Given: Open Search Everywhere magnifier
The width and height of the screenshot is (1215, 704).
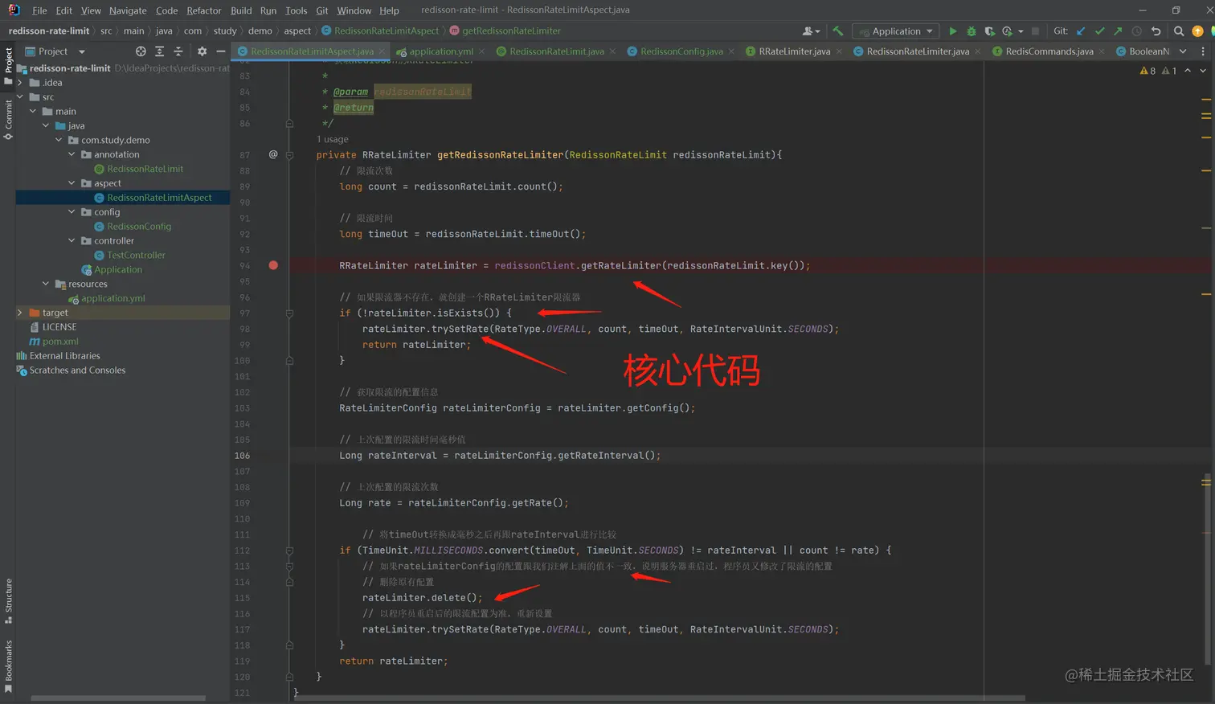Looking at the screenshot, I should pos(1179,31).
